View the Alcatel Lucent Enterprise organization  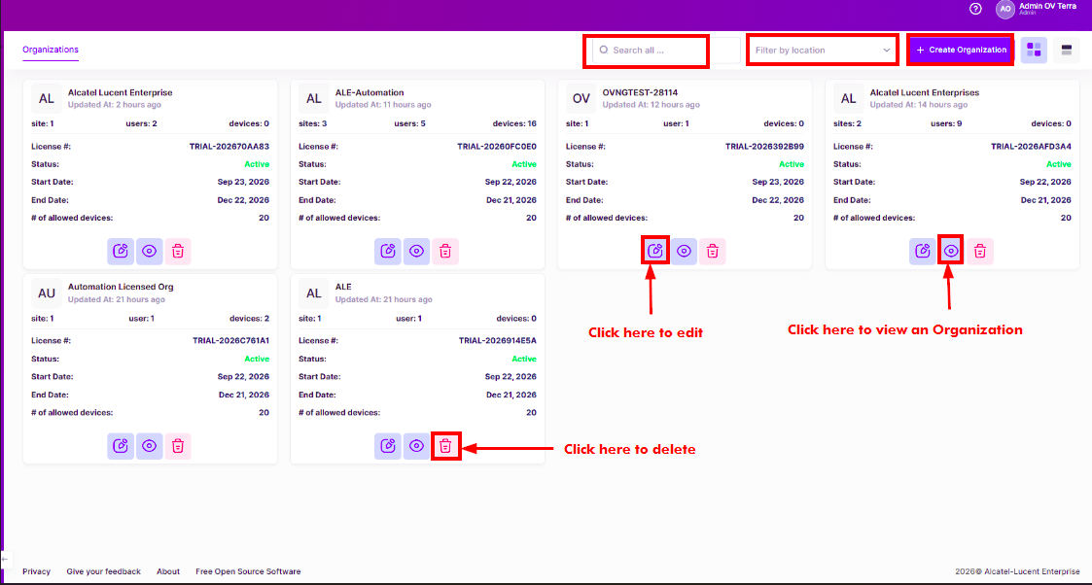tap(149, 251)
